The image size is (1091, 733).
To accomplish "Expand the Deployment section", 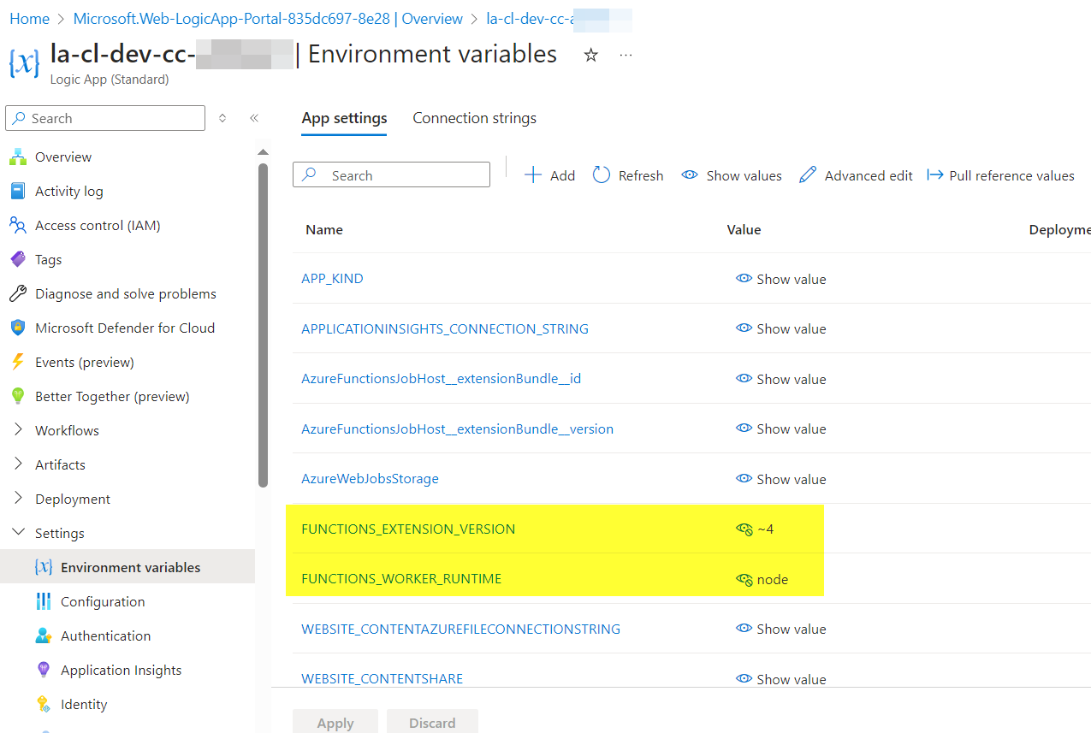I will point(18,499).
